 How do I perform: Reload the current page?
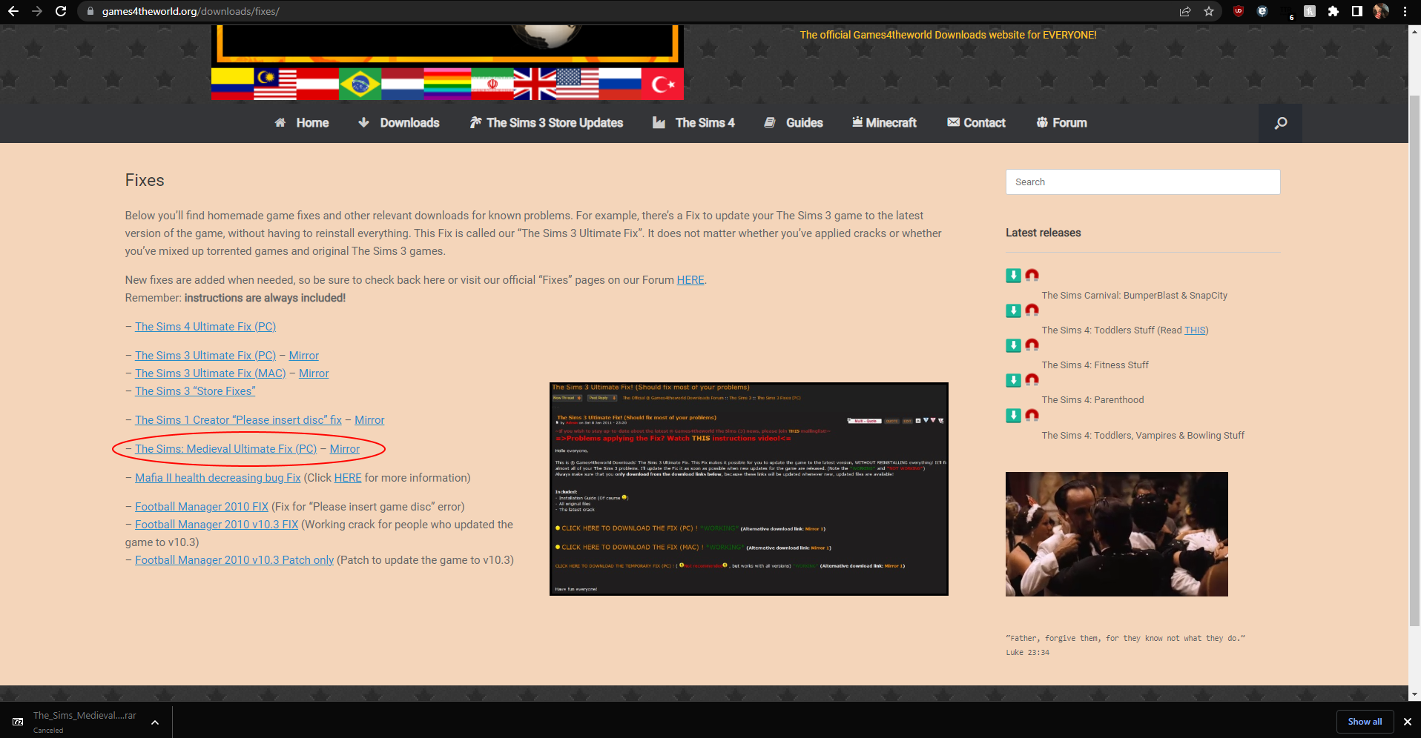[61, 11]
